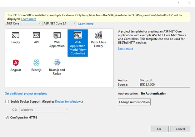
Task: Pick the React.js template
Action: click(x=36, y=65)
